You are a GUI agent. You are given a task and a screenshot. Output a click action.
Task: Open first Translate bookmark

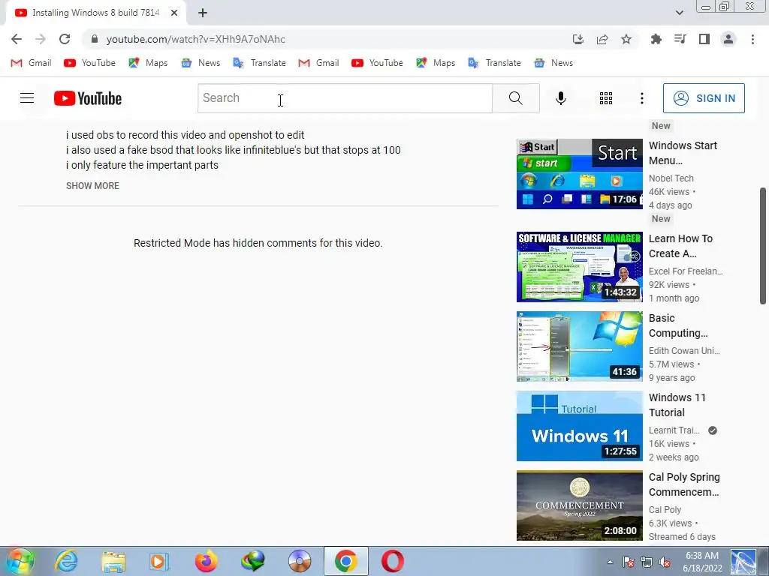259,63
